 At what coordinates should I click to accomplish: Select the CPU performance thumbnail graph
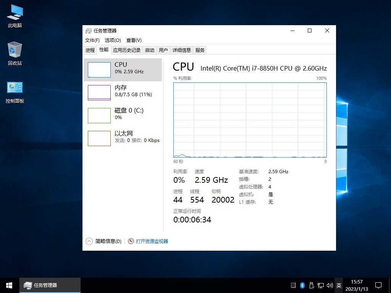pos(99,70)
